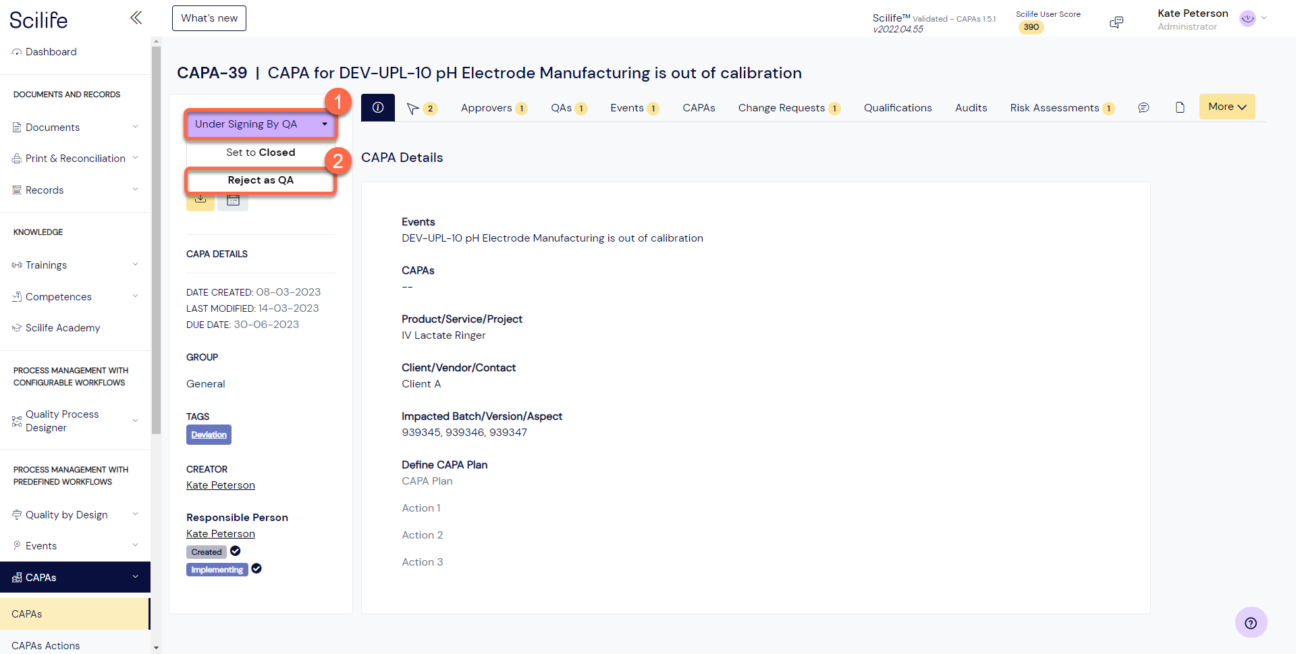Switch to the Audits tab
This screenshot has height=654, width=1296.
click(x=971, y=108)
